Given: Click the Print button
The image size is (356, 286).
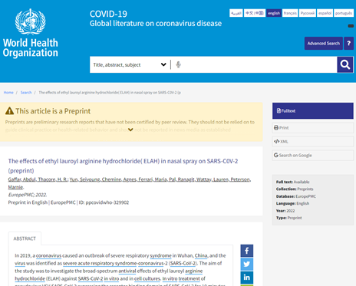Looking at the screenshot, I should point(313,127).
